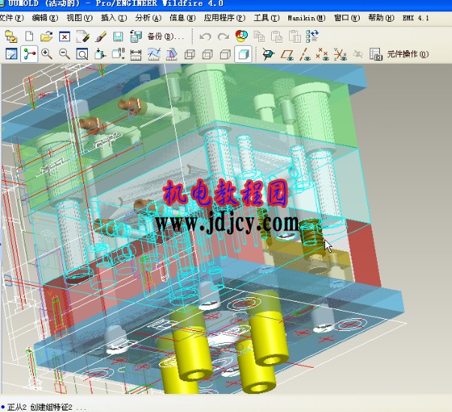Click the distance measure ruler icon
The height and width of the screenshot is (412, 452).
[136, 55]
